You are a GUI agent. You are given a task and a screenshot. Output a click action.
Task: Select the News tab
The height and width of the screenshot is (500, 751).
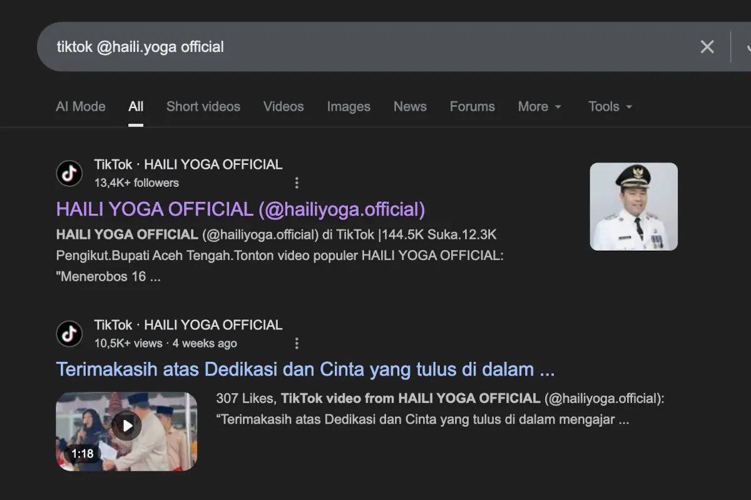click(410, 106)
